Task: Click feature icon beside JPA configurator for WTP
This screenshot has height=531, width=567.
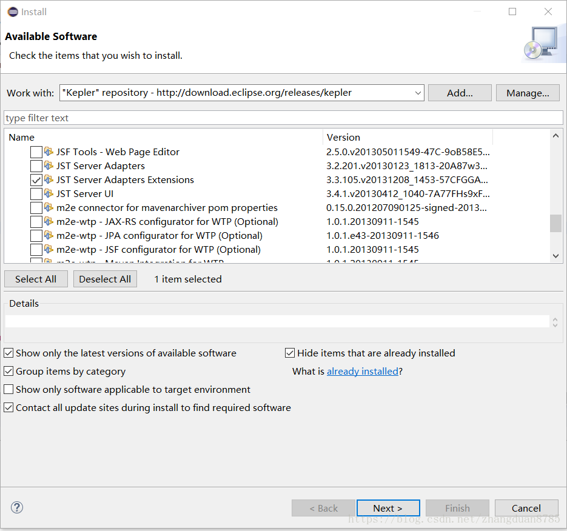Action: coord(49,235)
